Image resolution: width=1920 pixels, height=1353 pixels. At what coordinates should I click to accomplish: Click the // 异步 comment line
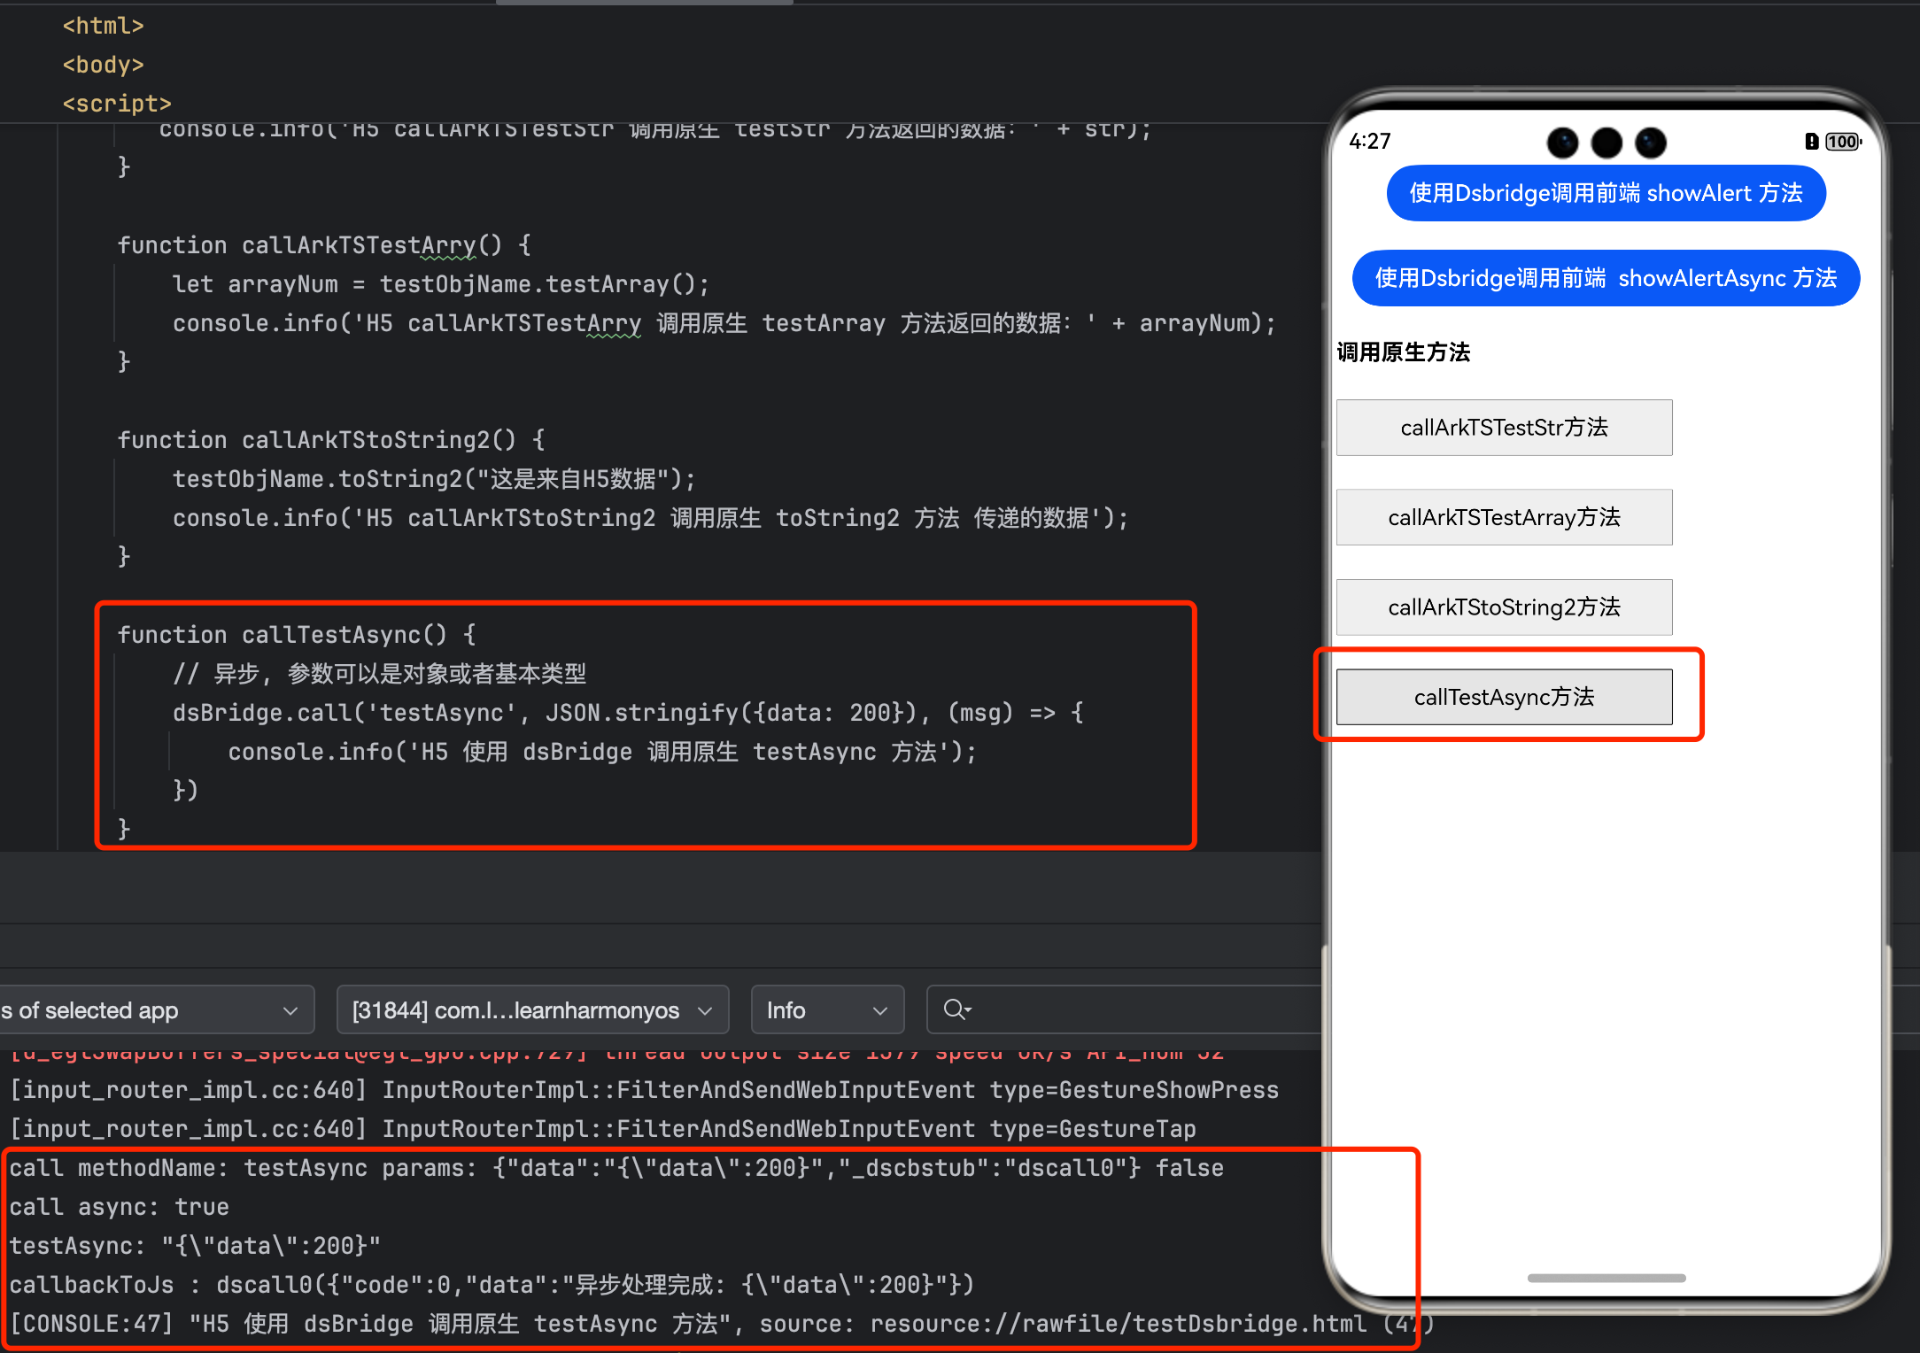(x=380, y=674)
